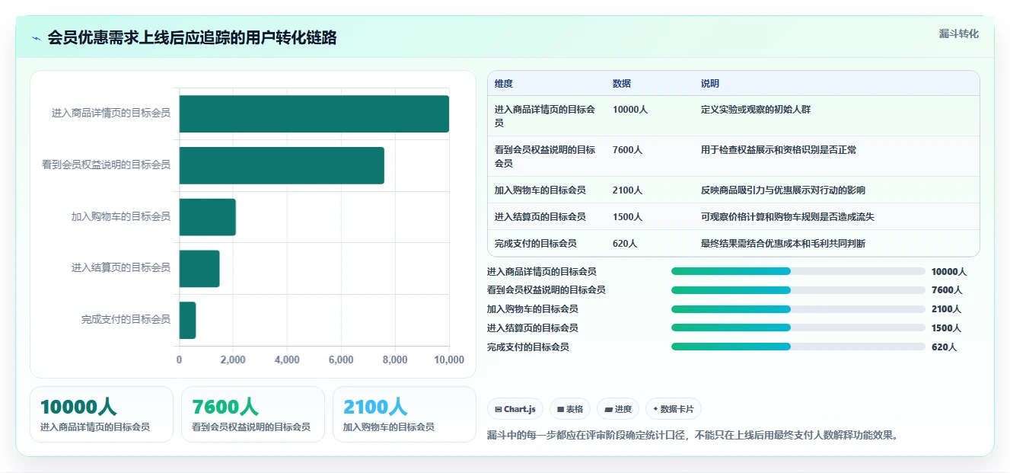Click the chart y-axis label 完成支付的目标会员
Screen dimensions: 1010x473
pyautogui.click(x=126, y=320)
